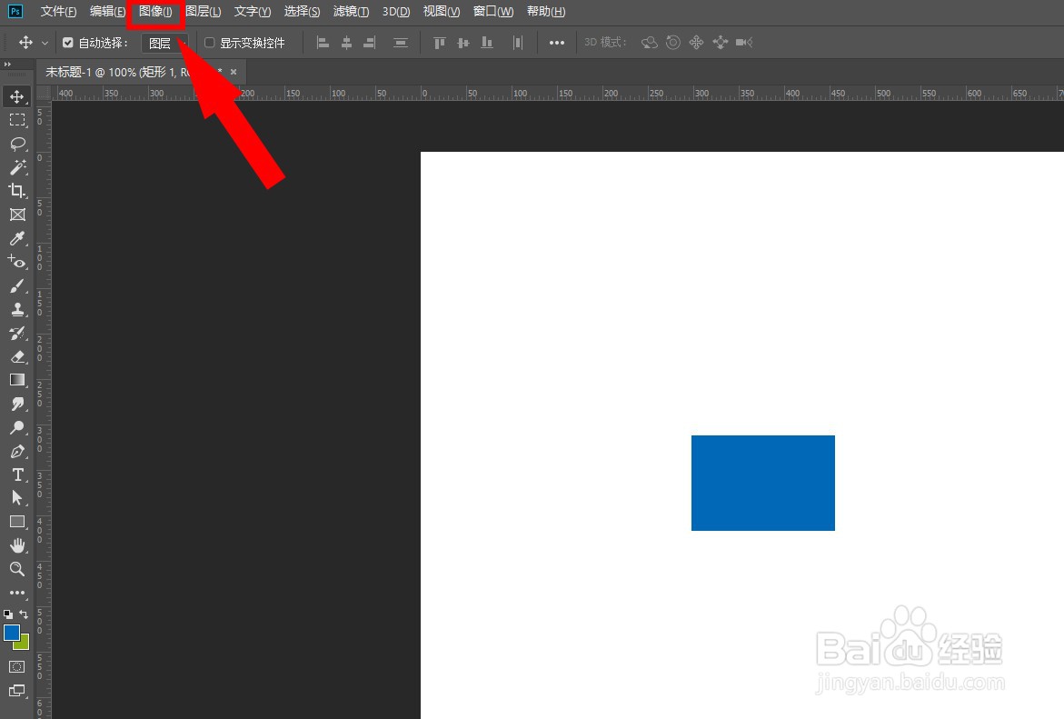Select the History Brush tool
This screenshot has width=1064, height=719.
(17, 334)
